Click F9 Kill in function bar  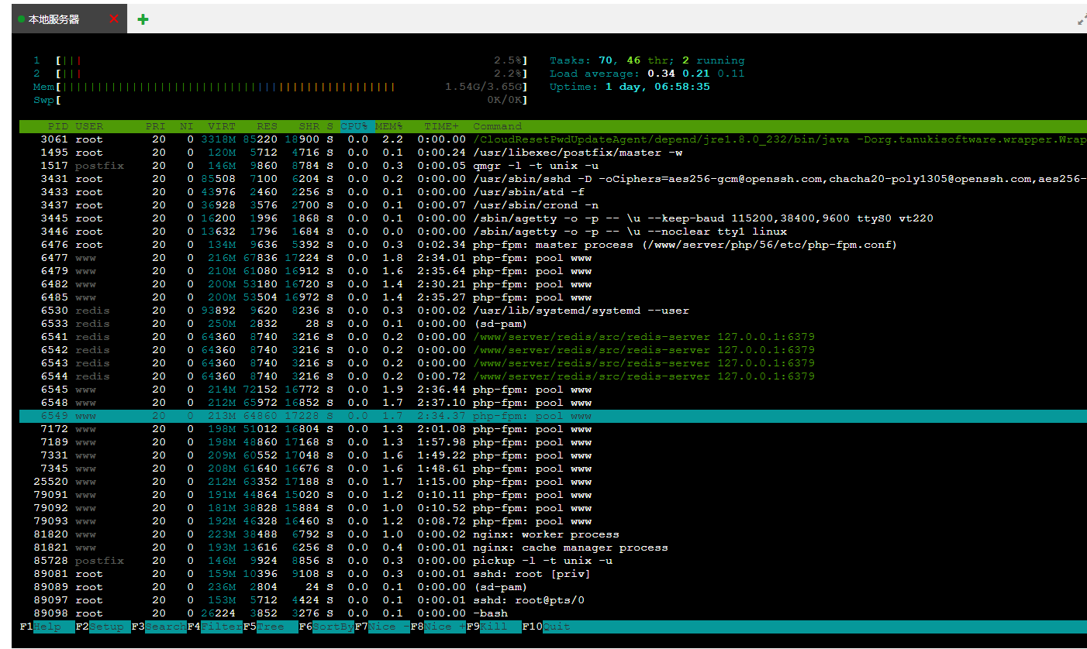coord(494,627)
